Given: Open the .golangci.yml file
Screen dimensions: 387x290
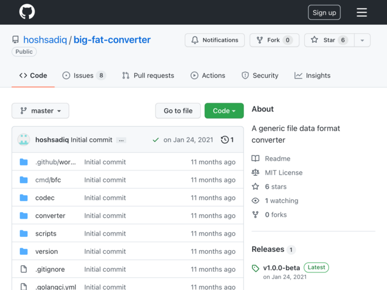Looking at the screenshot, I should [x=56, y=287].
